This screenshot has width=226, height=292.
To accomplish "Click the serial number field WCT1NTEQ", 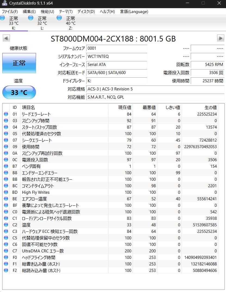I will [117, 56].
